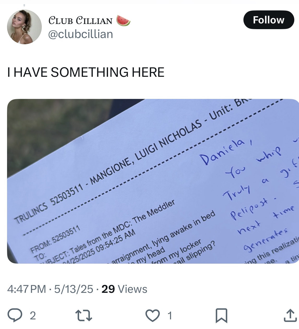Click the reply count 2
The image size is (299, 329).
click(33, 315)
